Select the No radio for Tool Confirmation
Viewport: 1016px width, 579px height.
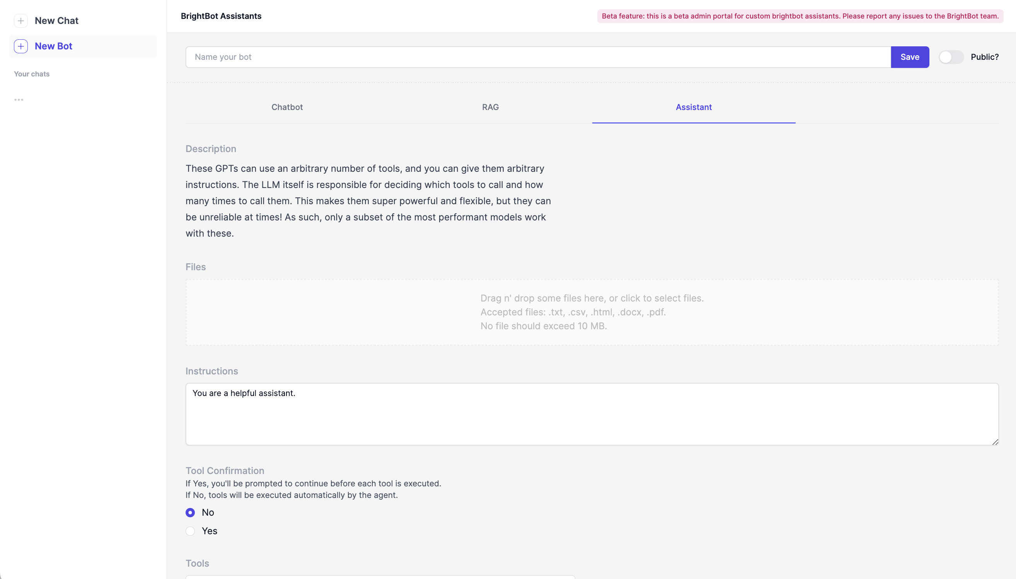(190, 512)
